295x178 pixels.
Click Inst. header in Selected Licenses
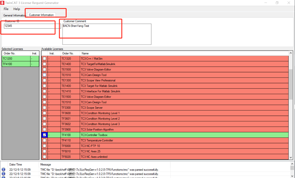(35, 53)
